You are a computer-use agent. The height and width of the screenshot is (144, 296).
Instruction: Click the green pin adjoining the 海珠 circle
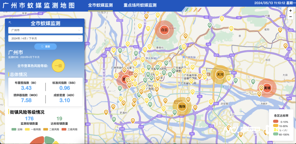(x=175, y=112)
